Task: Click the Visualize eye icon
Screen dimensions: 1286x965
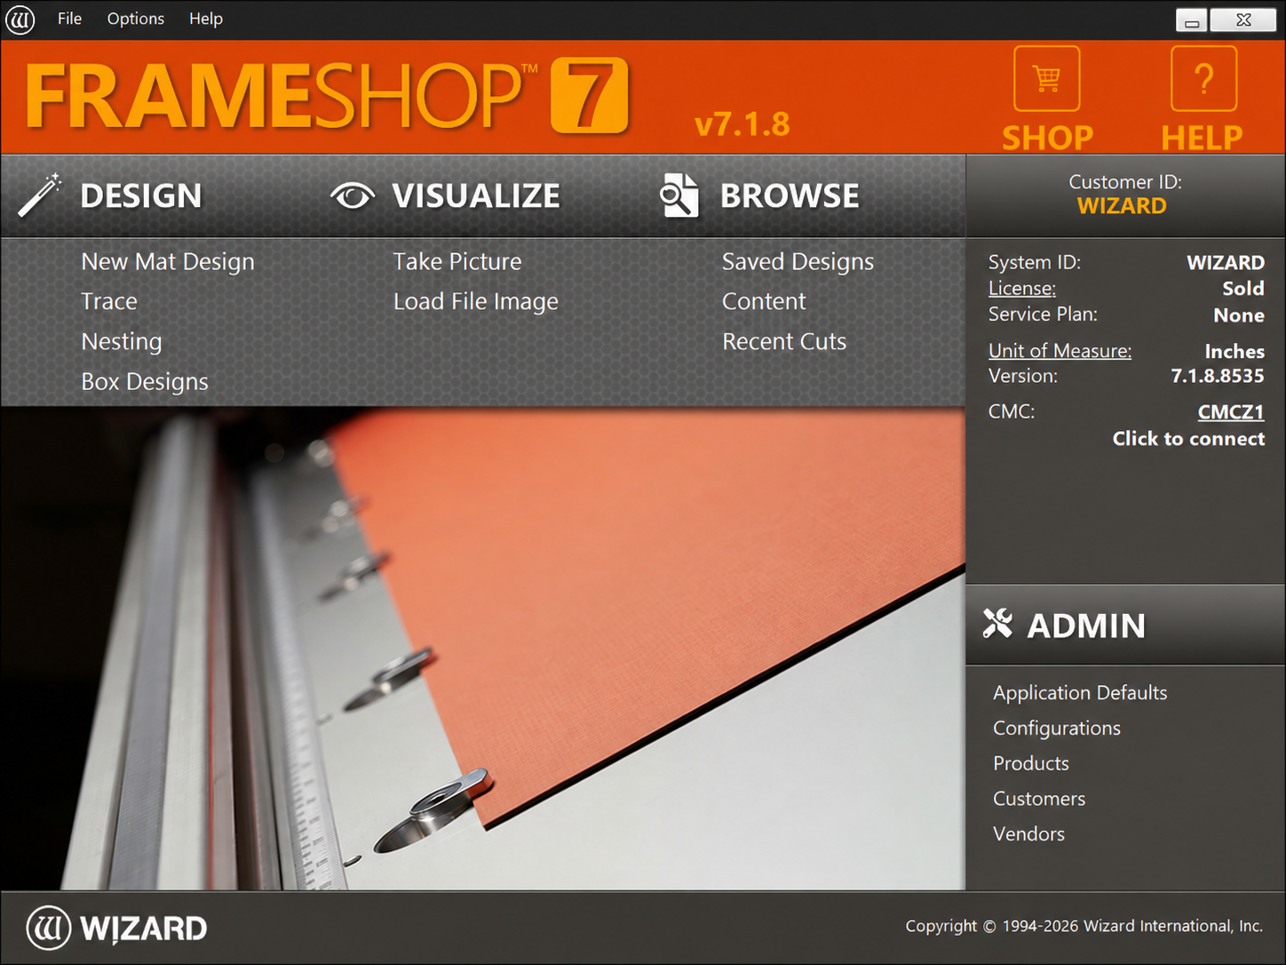Action: pos(353,195)
